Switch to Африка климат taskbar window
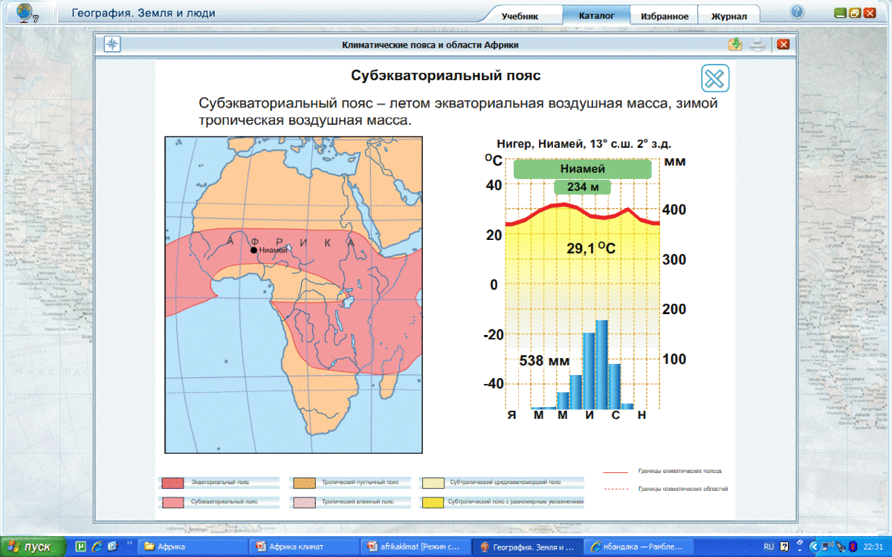 pyautogui.click(x=304, y=547)
